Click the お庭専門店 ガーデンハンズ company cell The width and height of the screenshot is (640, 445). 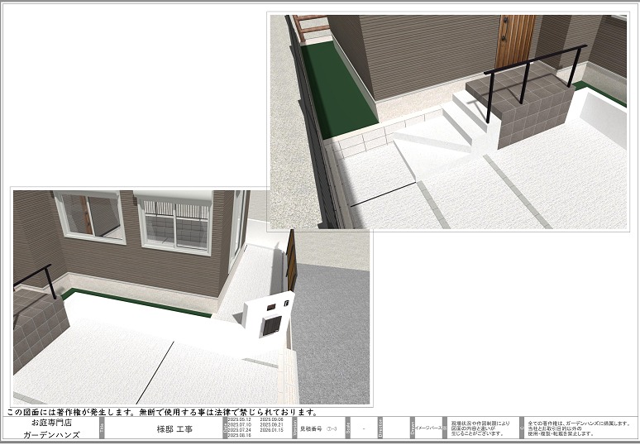50,428
